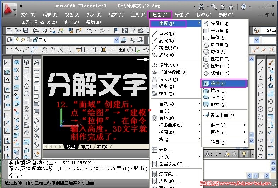Select the Linear dimension tool icon

pos(9,50)
